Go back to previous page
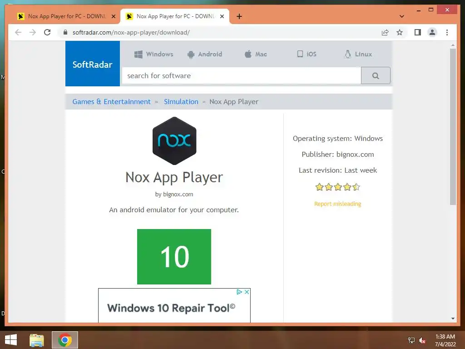465x349 pixels. (x=18, y=32)
